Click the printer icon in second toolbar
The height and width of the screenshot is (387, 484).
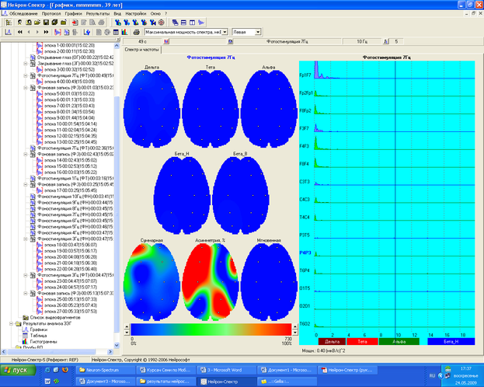(136, 32)
